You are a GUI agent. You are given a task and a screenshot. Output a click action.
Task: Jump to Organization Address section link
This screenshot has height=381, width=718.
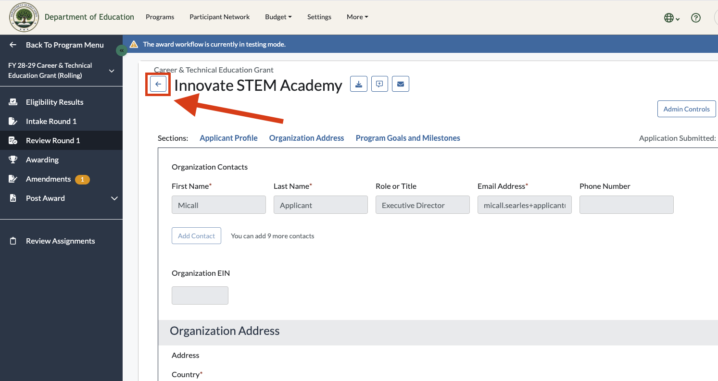[x=306, y=138]
